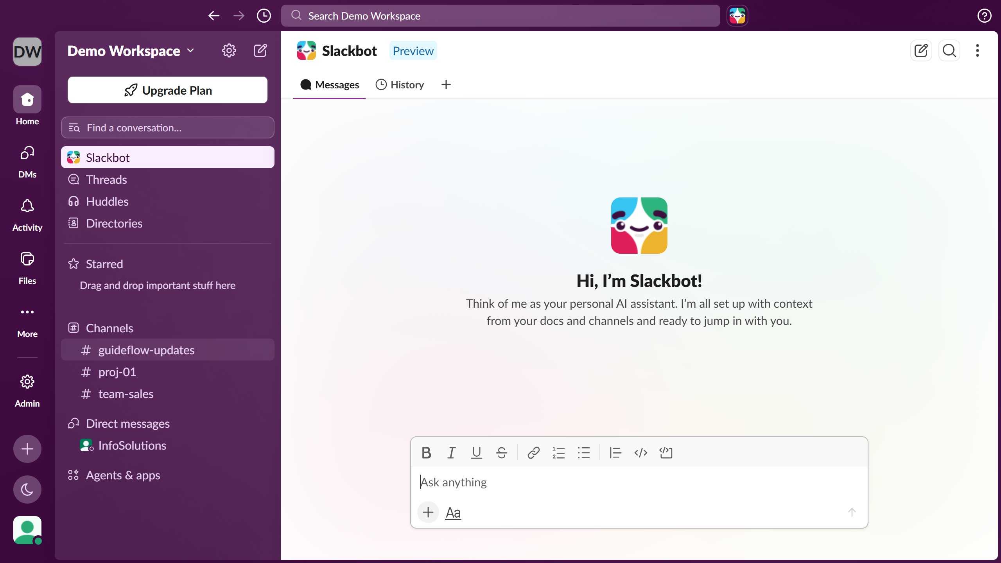Open Admin settings in the rail
This screenshot has height=563, width=1001.
point(27,391)
